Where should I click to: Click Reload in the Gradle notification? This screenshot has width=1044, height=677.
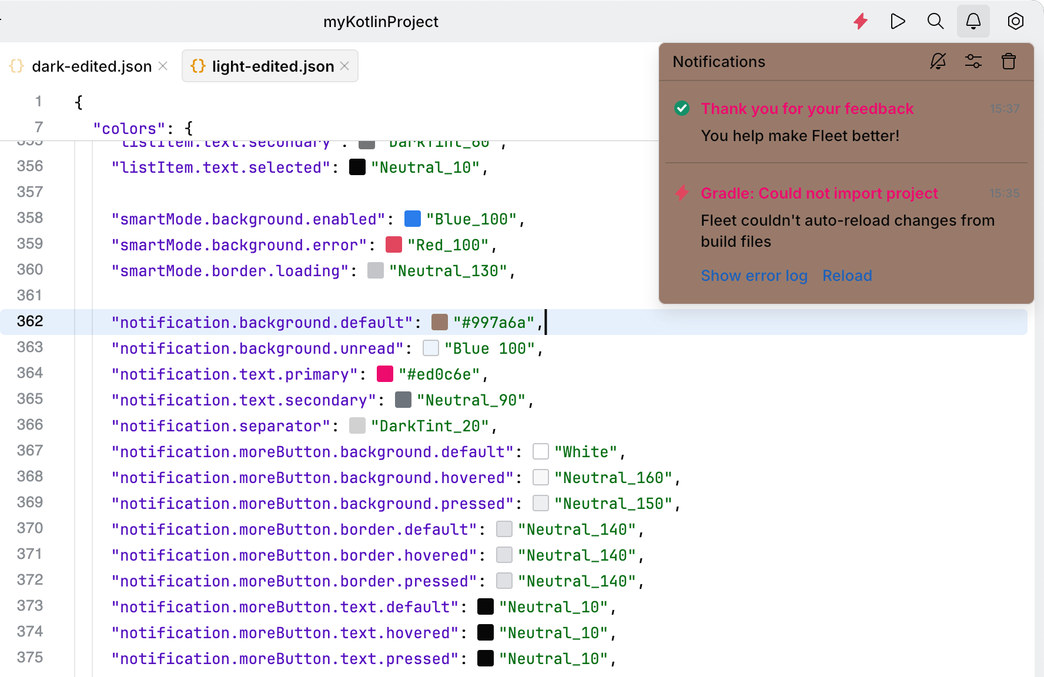coord(846,276)
